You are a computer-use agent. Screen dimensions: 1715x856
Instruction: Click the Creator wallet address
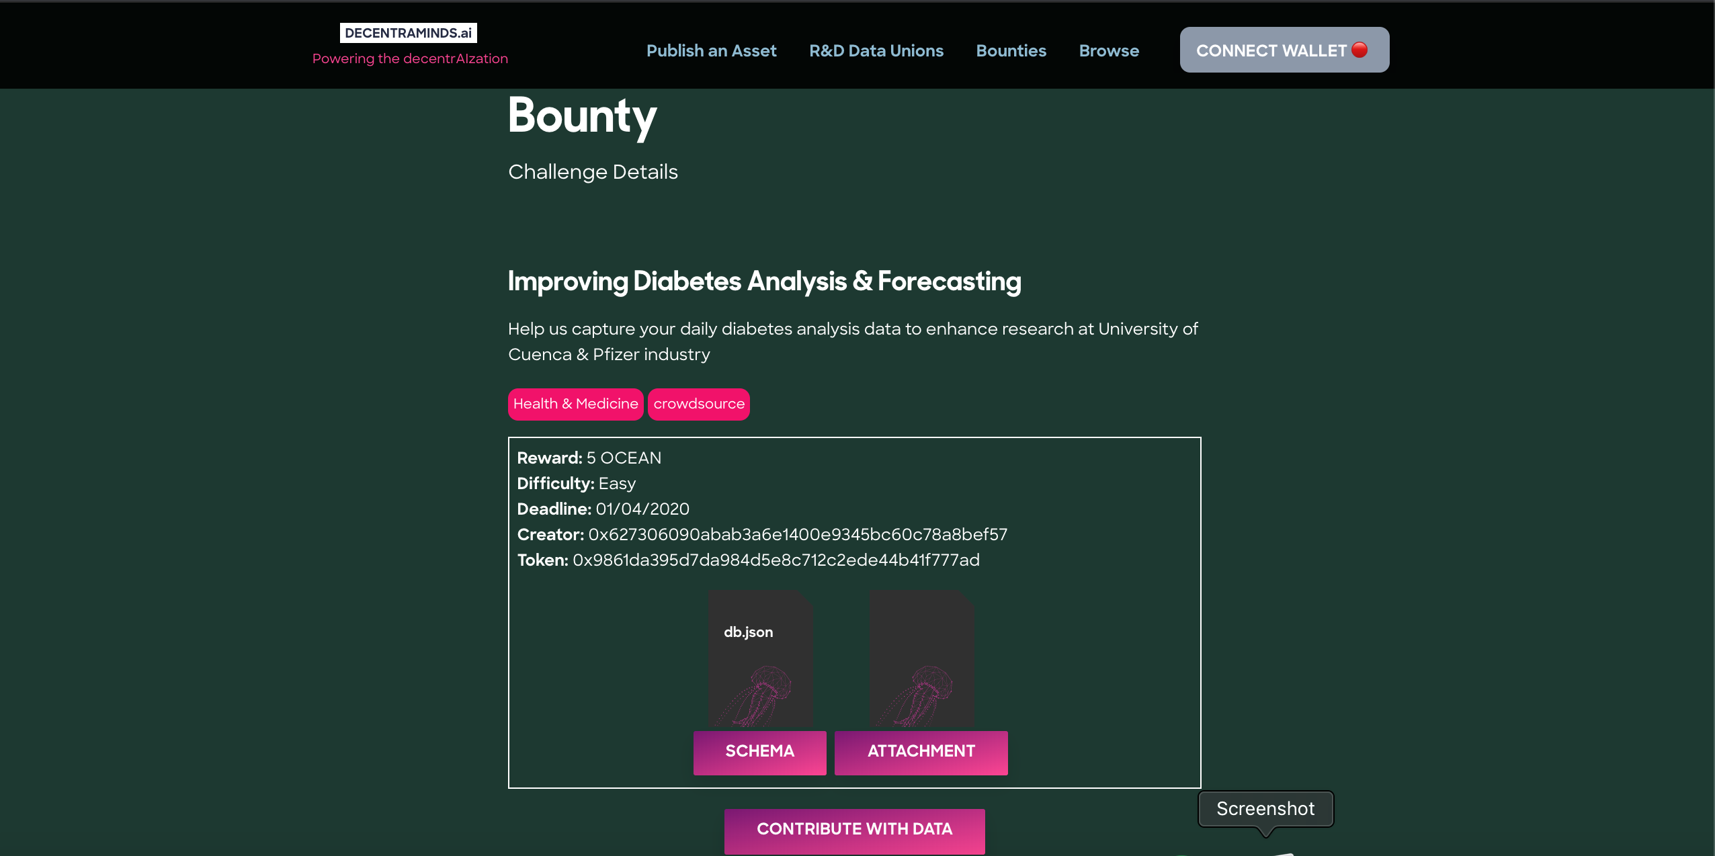point(798,535)
